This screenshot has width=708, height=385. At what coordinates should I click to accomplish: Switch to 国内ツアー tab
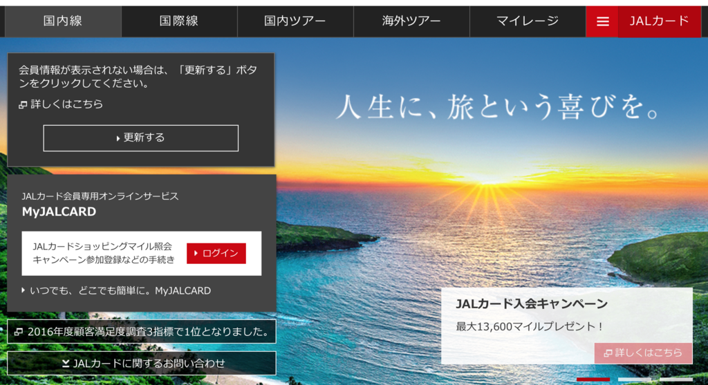pyautogui.click(x=295, y=21)
